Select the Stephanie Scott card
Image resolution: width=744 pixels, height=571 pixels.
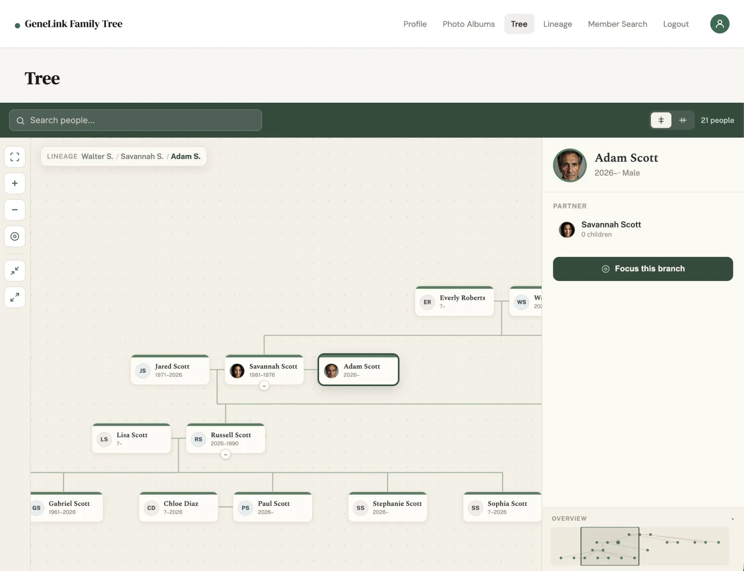coord(388,507)
